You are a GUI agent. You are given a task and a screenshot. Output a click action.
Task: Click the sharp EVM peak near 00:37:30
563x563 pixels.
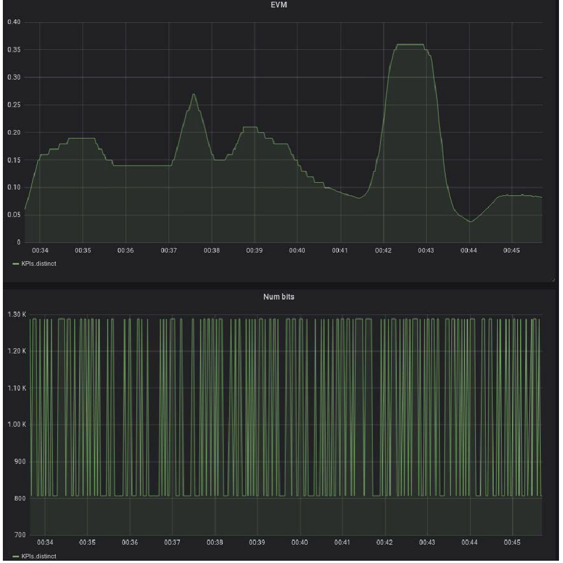pyautogui.click(x=194, y=95)
